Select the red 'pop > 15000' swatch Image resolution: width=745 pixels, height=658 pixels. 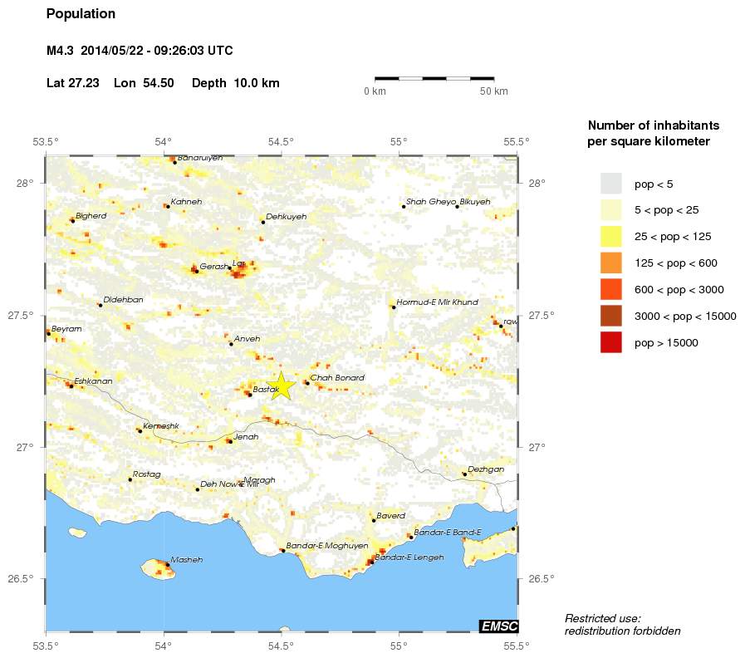point(611,343)
